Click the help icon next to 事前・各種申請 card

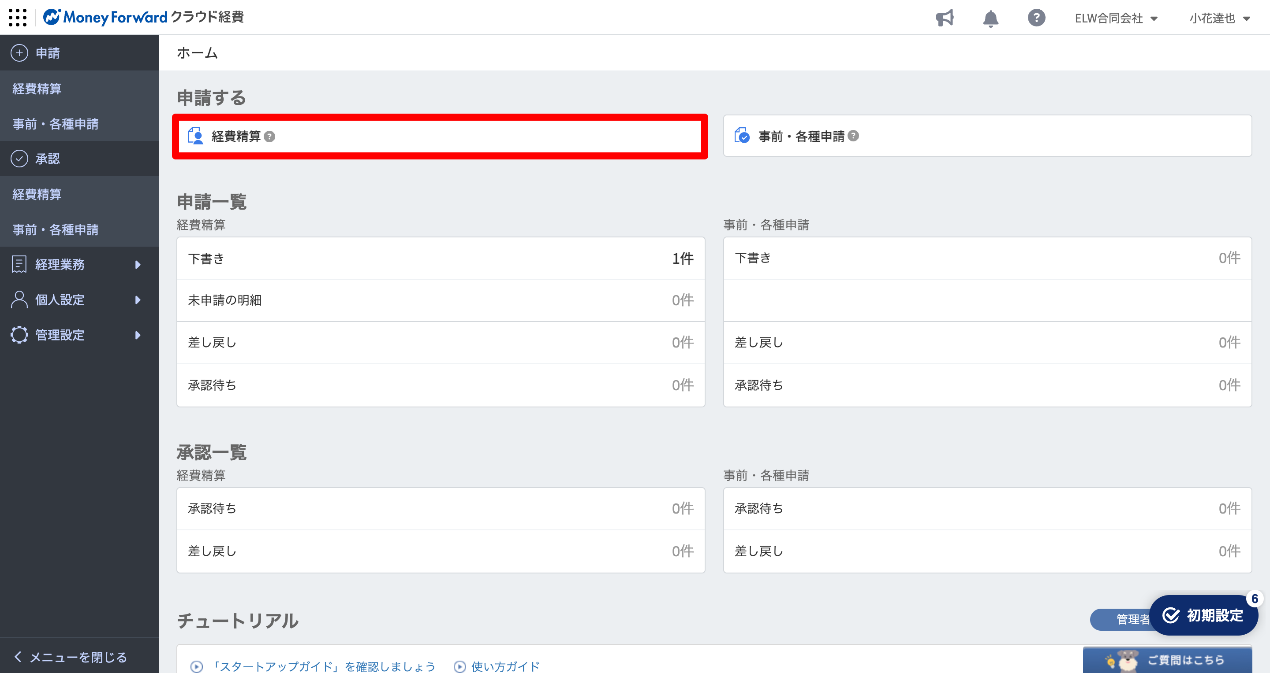click(853, 136)
